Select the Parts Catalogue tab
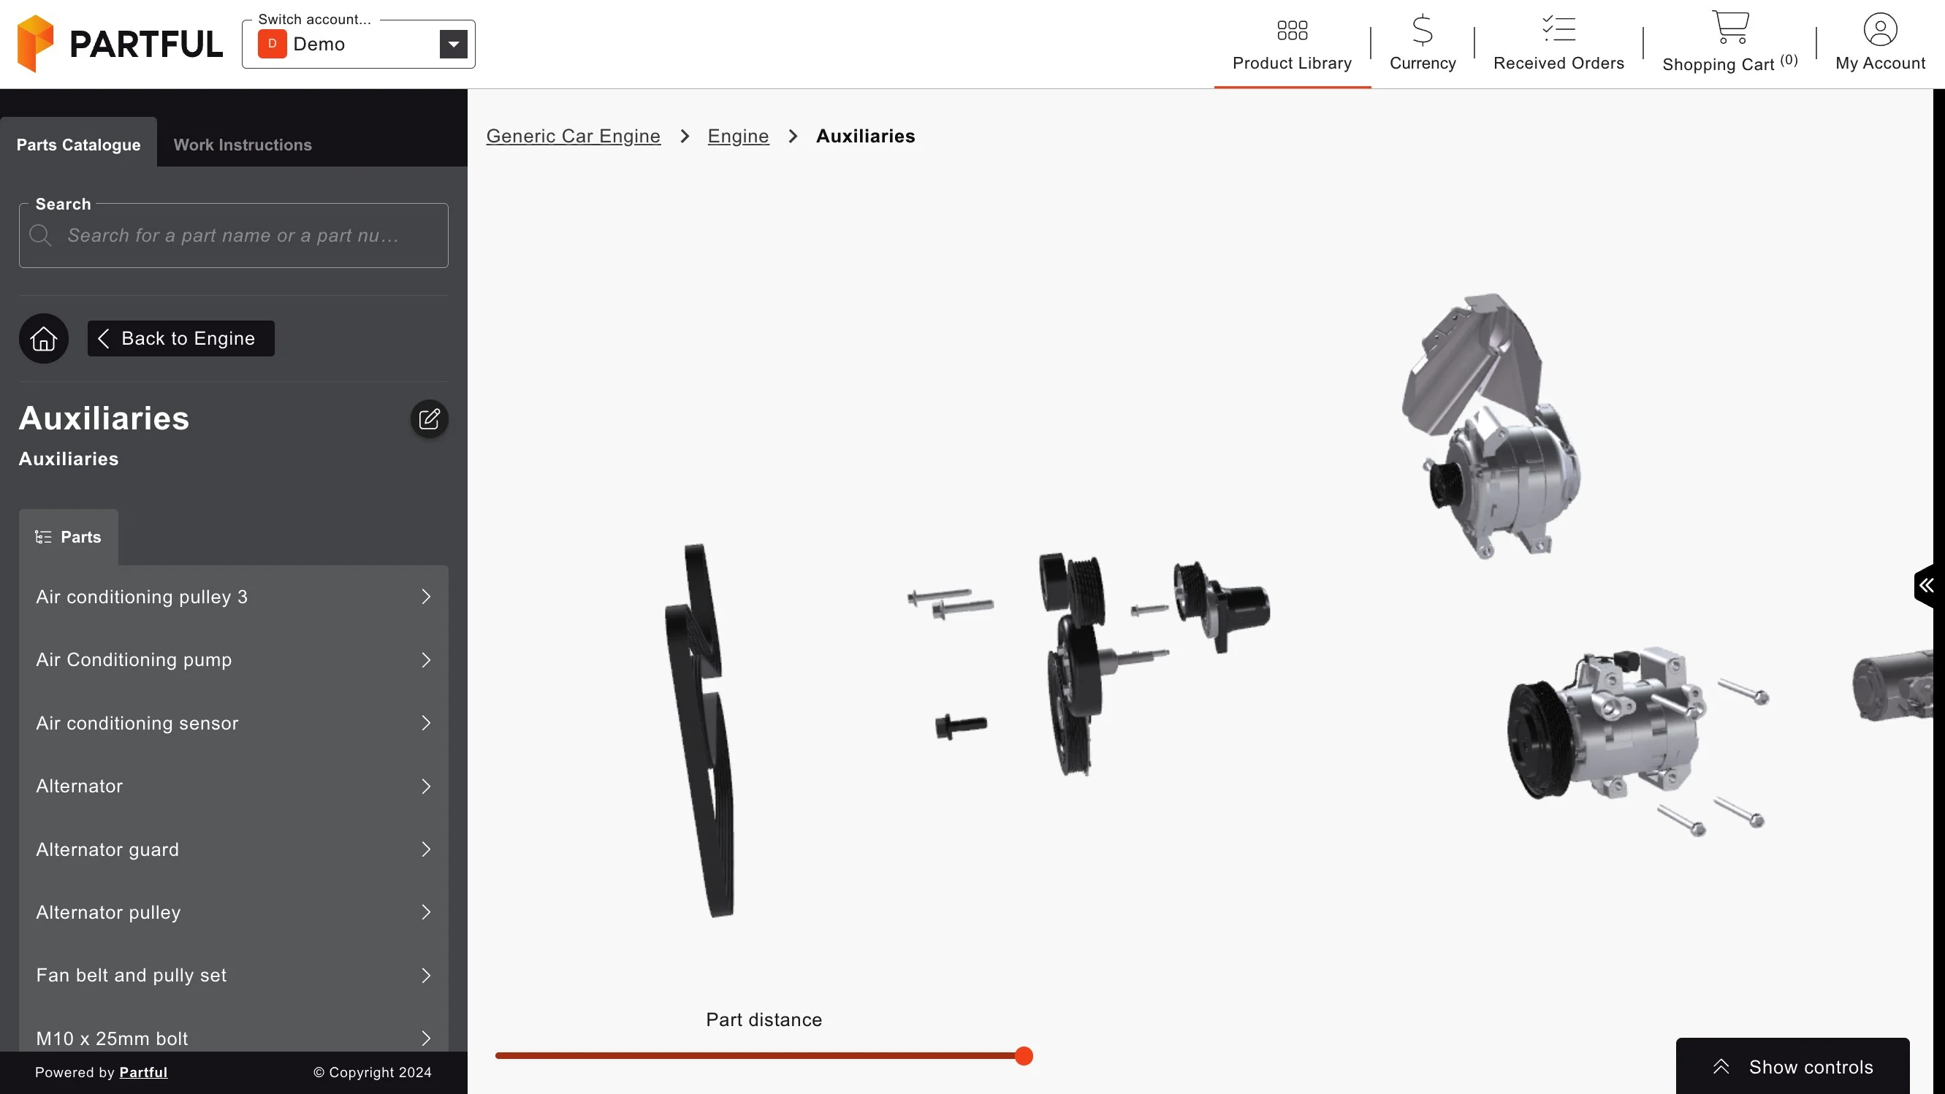Viewport: 1945px width, 1094px height. click(78, 144)
